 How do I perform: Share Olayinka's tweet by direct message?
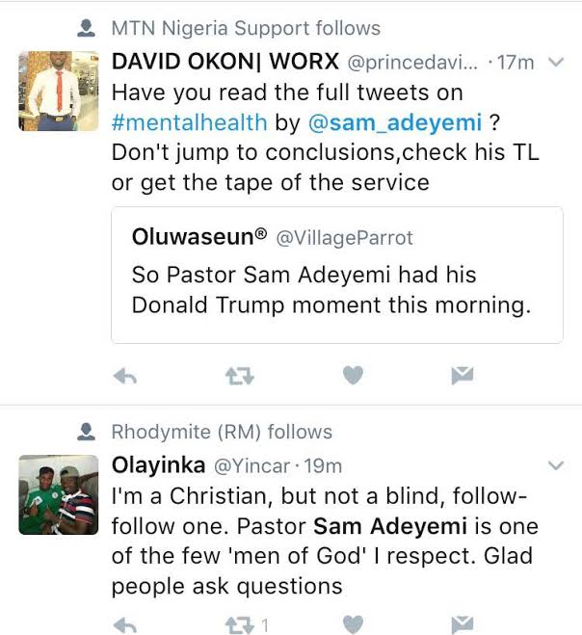coord(463,624)
